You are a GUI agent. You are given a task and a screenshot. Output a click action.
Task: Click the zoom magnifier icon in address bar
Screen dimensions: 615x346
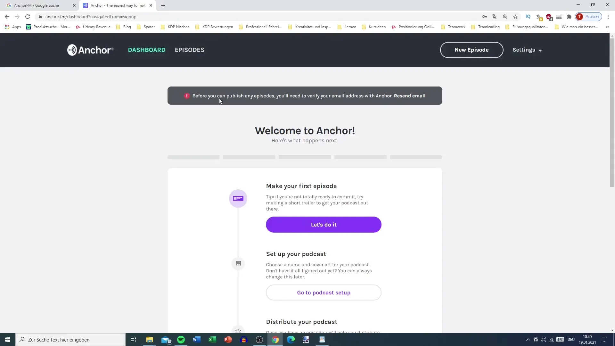505,17
